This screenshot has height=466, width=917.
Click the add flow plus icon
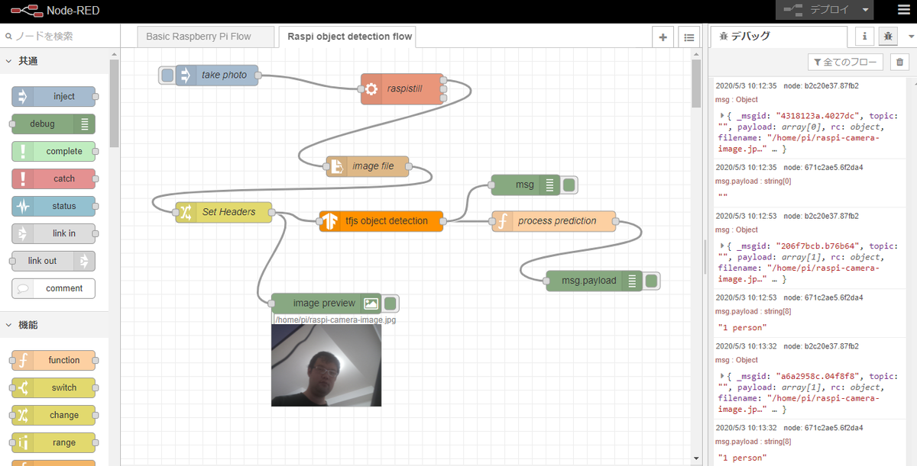click(663, 36)
